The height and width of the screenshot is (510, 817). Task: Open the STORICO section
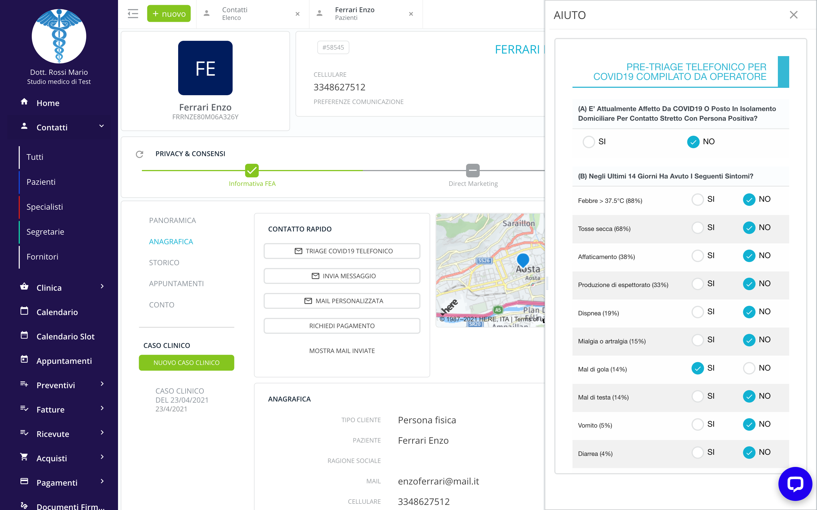164,262
